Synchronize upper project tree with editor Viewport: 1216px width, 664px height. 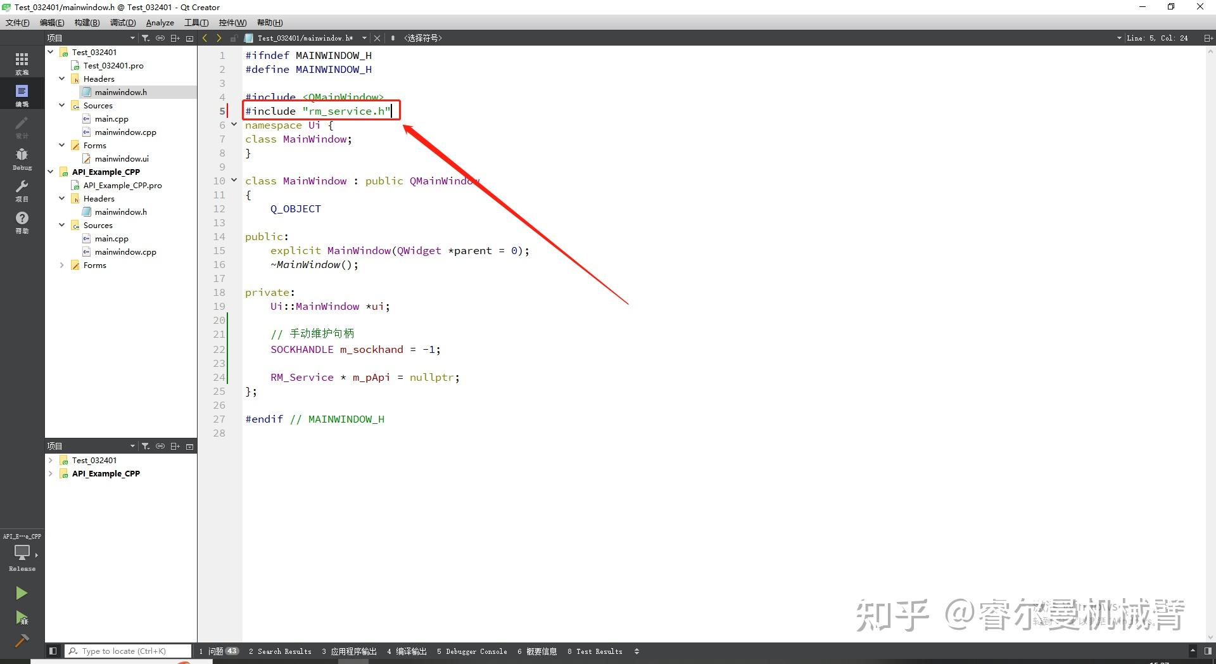coord(160,38)
